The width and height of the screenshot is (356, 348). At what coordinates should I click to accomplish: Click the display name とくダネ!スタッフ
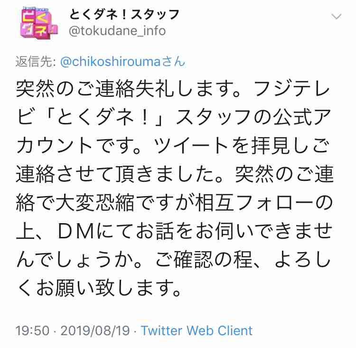pos(124,15)
